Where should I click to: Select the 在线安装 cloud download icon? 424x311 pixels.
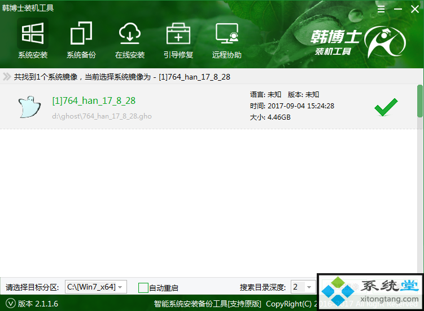click(130, 33)
